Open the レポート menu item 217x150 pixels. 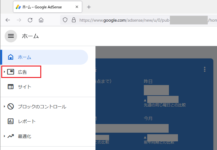(x=27, y=122)
